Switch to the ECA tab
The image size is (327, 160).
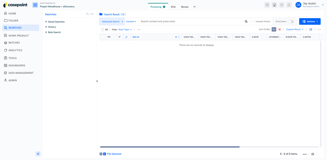173,7
